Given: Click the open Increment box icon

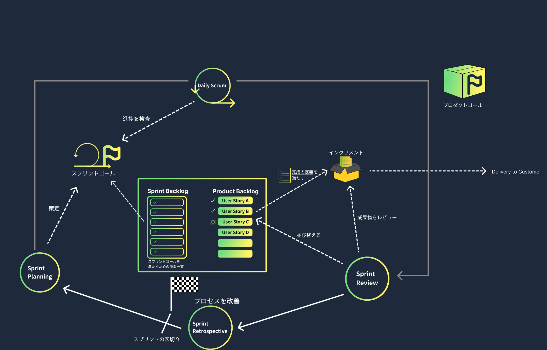Looking at the screenshot, I should pyautogui.click(x=346, y=171).
